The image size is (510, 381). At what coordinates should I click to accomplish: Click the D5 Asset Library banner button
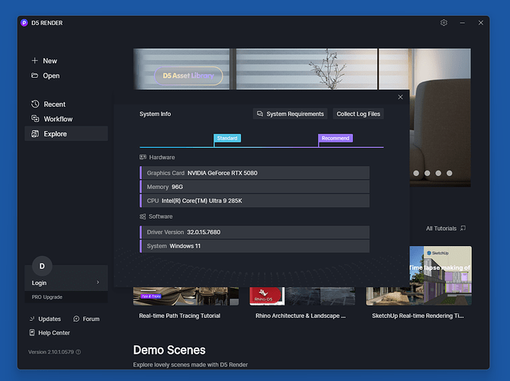[x=188, y=75]
